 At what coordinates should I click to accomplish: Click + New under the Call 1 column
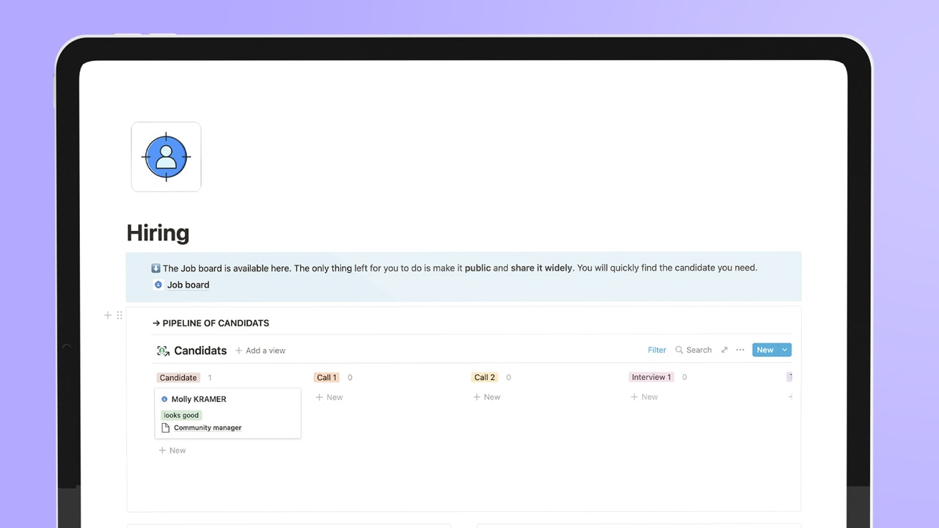[329, 397]
